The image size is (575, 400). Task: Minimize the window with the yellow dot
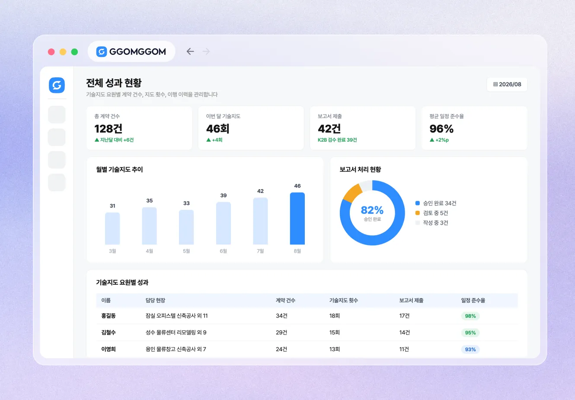coord(63,52)
